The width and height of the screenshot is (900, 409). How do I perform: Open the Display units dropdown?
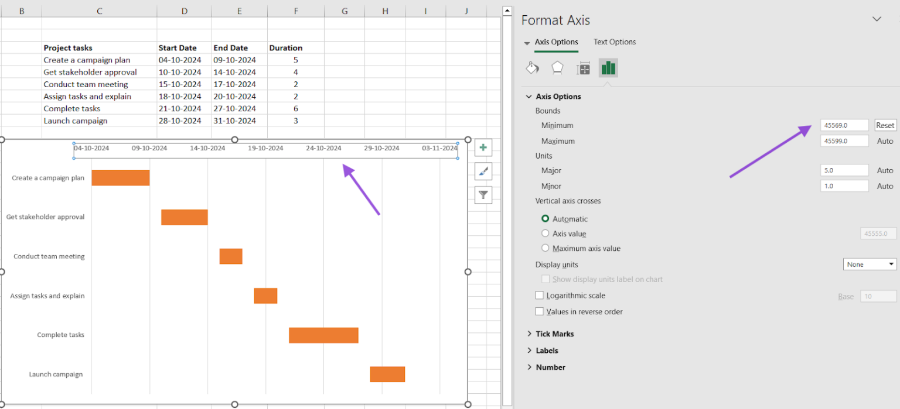point(870,264)
